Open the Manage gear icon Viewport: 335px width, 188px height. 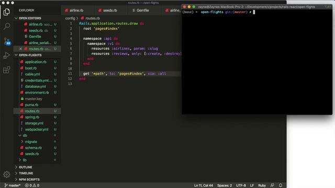point(7,174)
